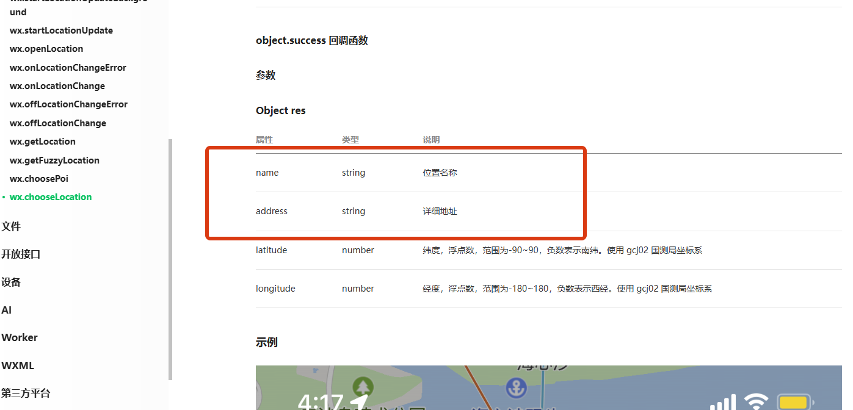Expand the 第三方平台 sidebar category
The image size is (853, 410).
pos(26,394)
